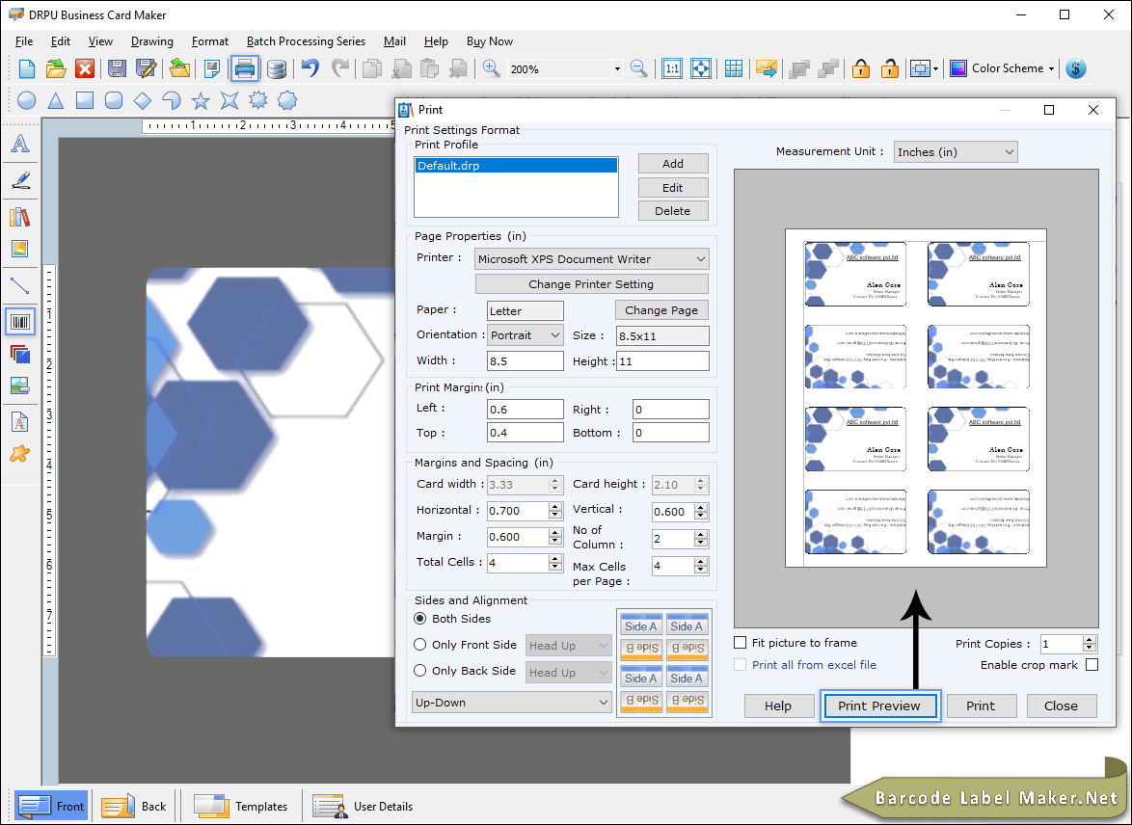Select the five-point star shape tool
The height and width of the screenshot is (825, 1132).
(201, 100)
